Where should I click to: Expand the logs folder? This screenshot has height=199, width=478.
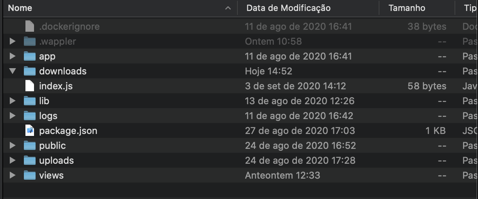click(13, 116)
